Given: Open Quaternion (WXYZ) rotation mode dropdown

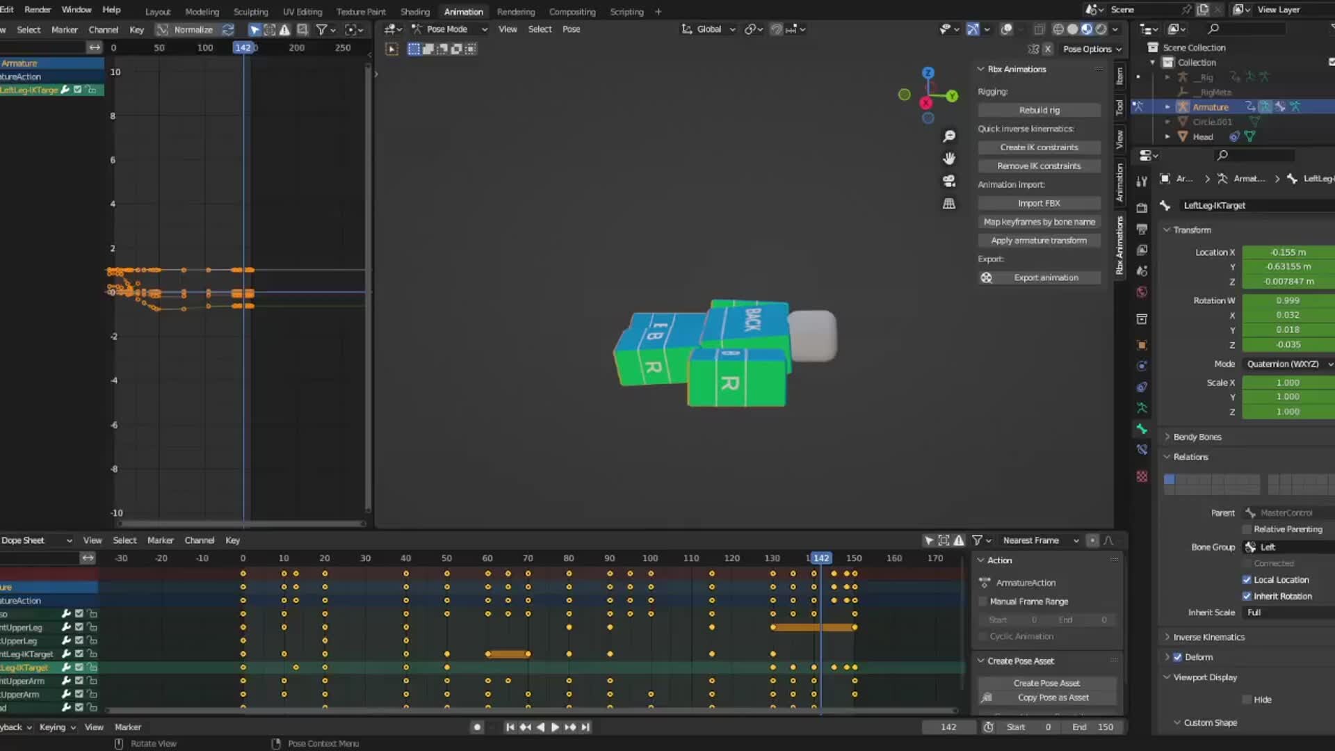Looking at the screenshot, I should click(x=1288, y=364).
